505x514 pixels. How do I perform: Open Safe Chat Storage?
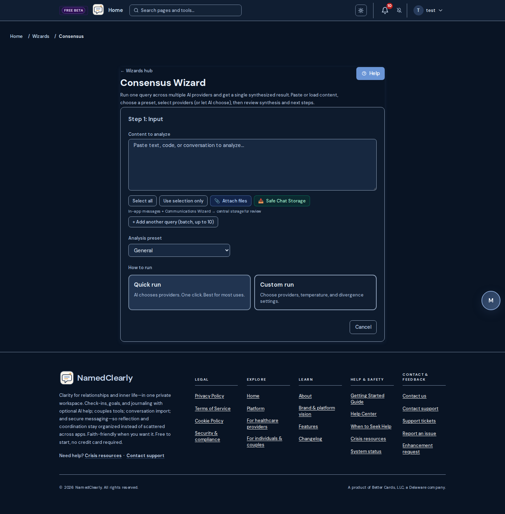point(282,201)
